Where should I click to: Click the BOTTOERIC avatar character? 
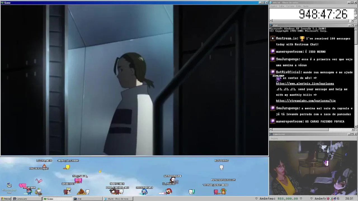(x=221, y=167)
